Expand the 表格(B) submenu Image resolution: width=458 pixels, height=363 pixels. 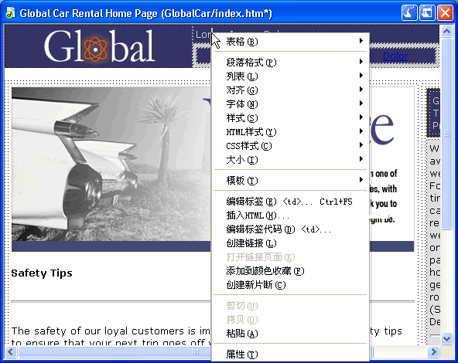(290, 42)
